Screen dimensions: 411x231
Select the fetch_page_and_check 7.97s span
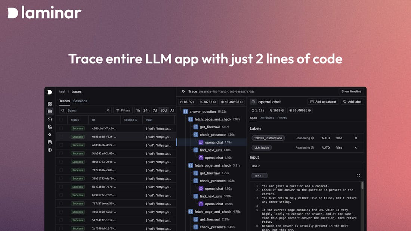point(214,119)
